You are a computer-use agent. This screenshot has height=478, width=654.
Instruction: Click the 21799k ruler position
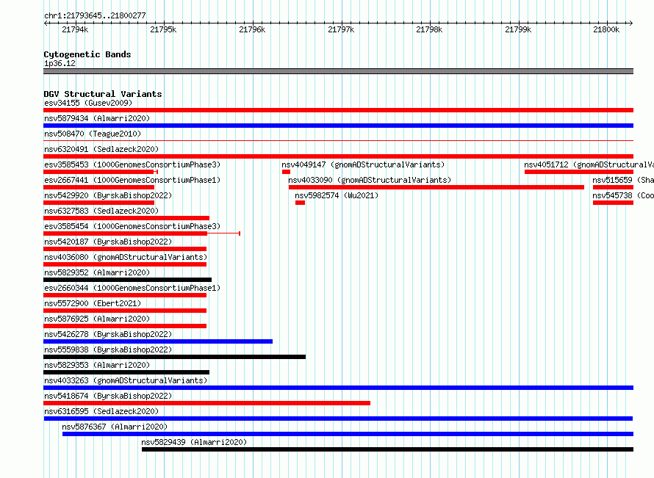pyautogui.click(x=518, y=29)
